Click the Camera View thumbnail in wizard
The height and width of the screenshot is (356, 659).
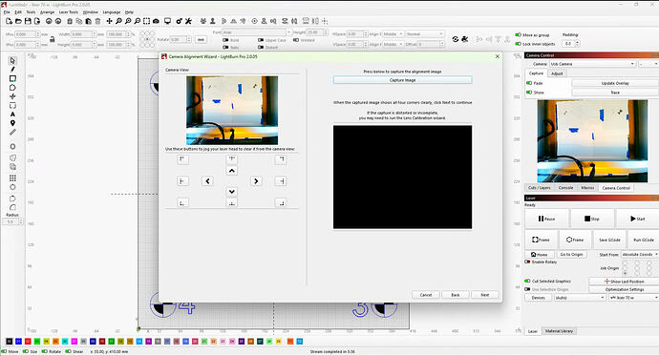click(x=232, y=111)
